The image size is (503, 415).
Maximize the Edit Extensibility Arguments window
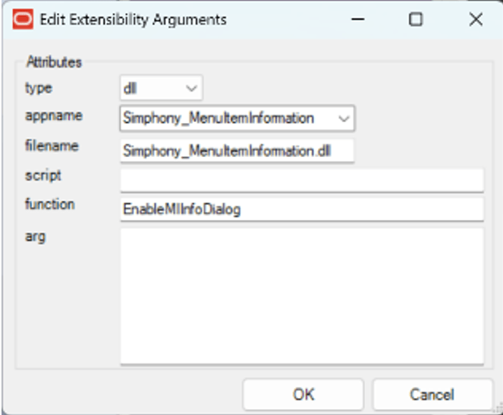point(416,20)
